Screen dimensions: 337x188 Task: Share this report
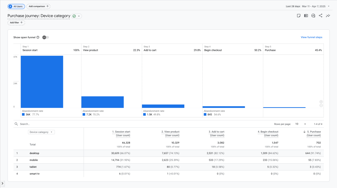[x=321, y=16]
